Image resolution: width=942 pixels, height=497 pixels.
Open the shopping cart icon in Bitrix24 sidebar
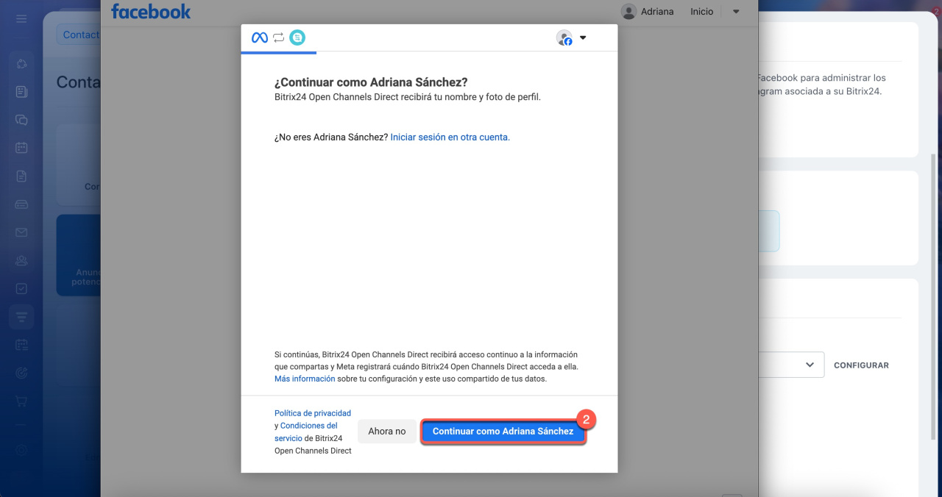point(21,401)
